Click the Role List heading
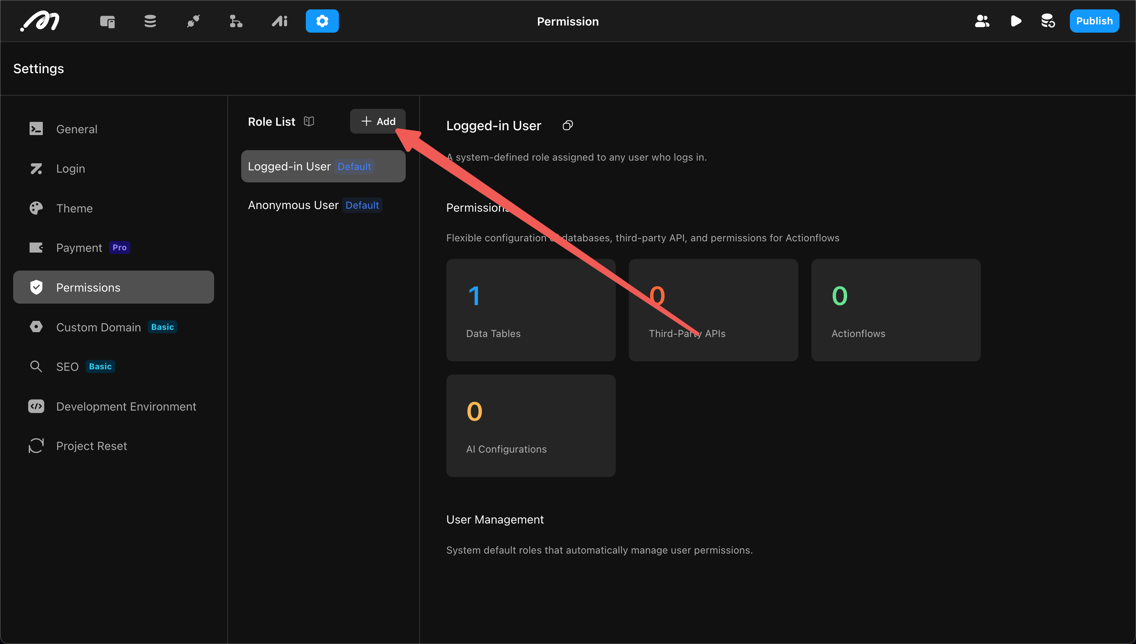The width and height of the screenshot is (1136, 644). (271, 121)
